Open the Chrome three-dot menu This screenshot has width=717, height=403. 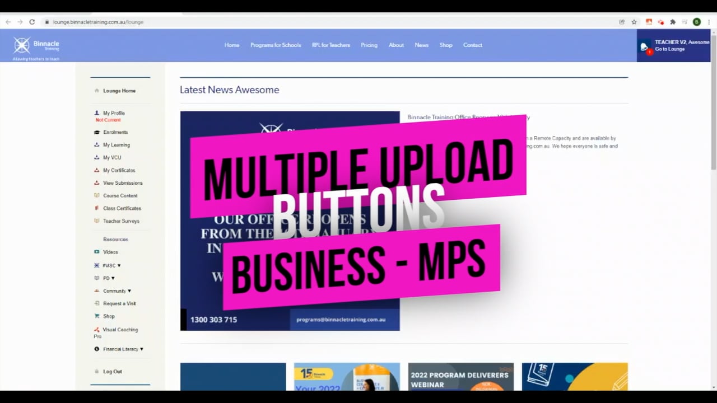pos(709,22)
